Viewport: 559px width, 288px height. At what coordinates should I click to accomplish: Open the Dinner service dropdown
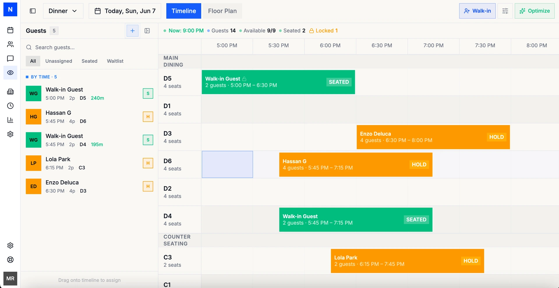(x=63, y=11)
